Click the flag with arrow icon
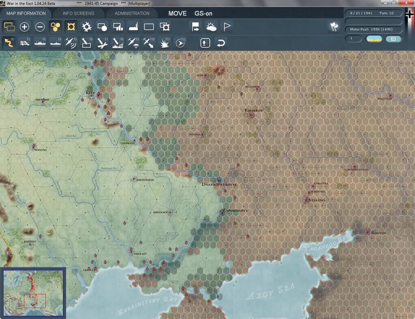The width and height of the screenshot is (415, 319). click(x=196, y=27)
